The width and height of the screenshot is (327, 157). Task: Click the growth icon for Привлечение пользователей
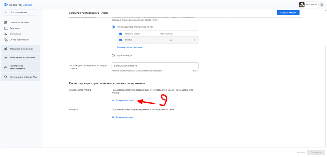[x=6, y=67]
